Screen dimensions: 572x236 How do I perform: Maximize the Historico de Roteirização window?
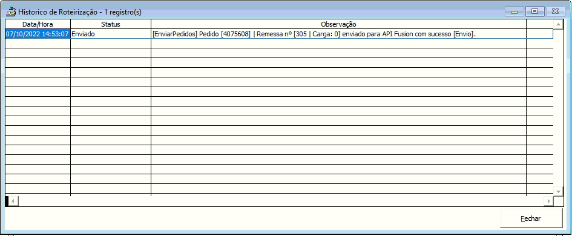535,11
